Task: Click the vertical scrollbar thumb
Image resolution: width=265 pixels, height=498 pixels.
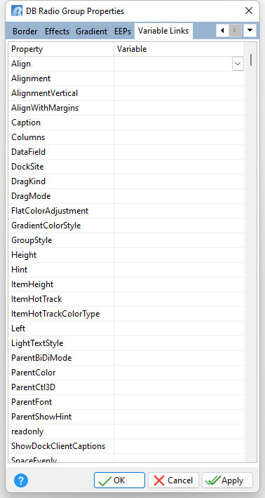Action: coord(251,60)
